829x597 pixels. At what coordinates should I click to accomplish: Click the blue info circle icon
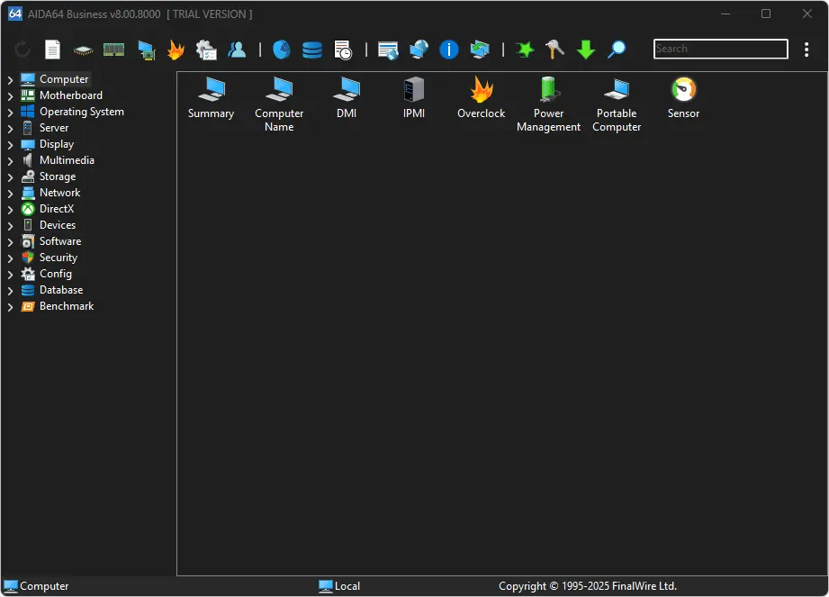coord(449,50)
